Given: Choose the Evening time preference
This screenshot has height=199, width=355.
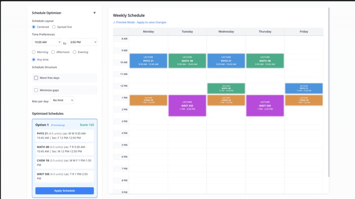Looking at the screenshot, I should [x=74, y=52].
